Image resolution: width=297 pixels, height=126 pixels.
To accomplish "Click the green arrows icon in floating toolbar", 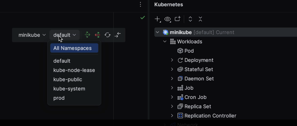I will click(x=87, y=35).
